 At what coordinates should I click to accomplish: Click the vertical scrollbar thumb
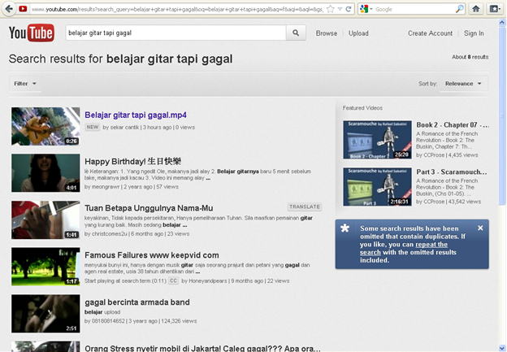pyautogui.click(x=502, y=115)
